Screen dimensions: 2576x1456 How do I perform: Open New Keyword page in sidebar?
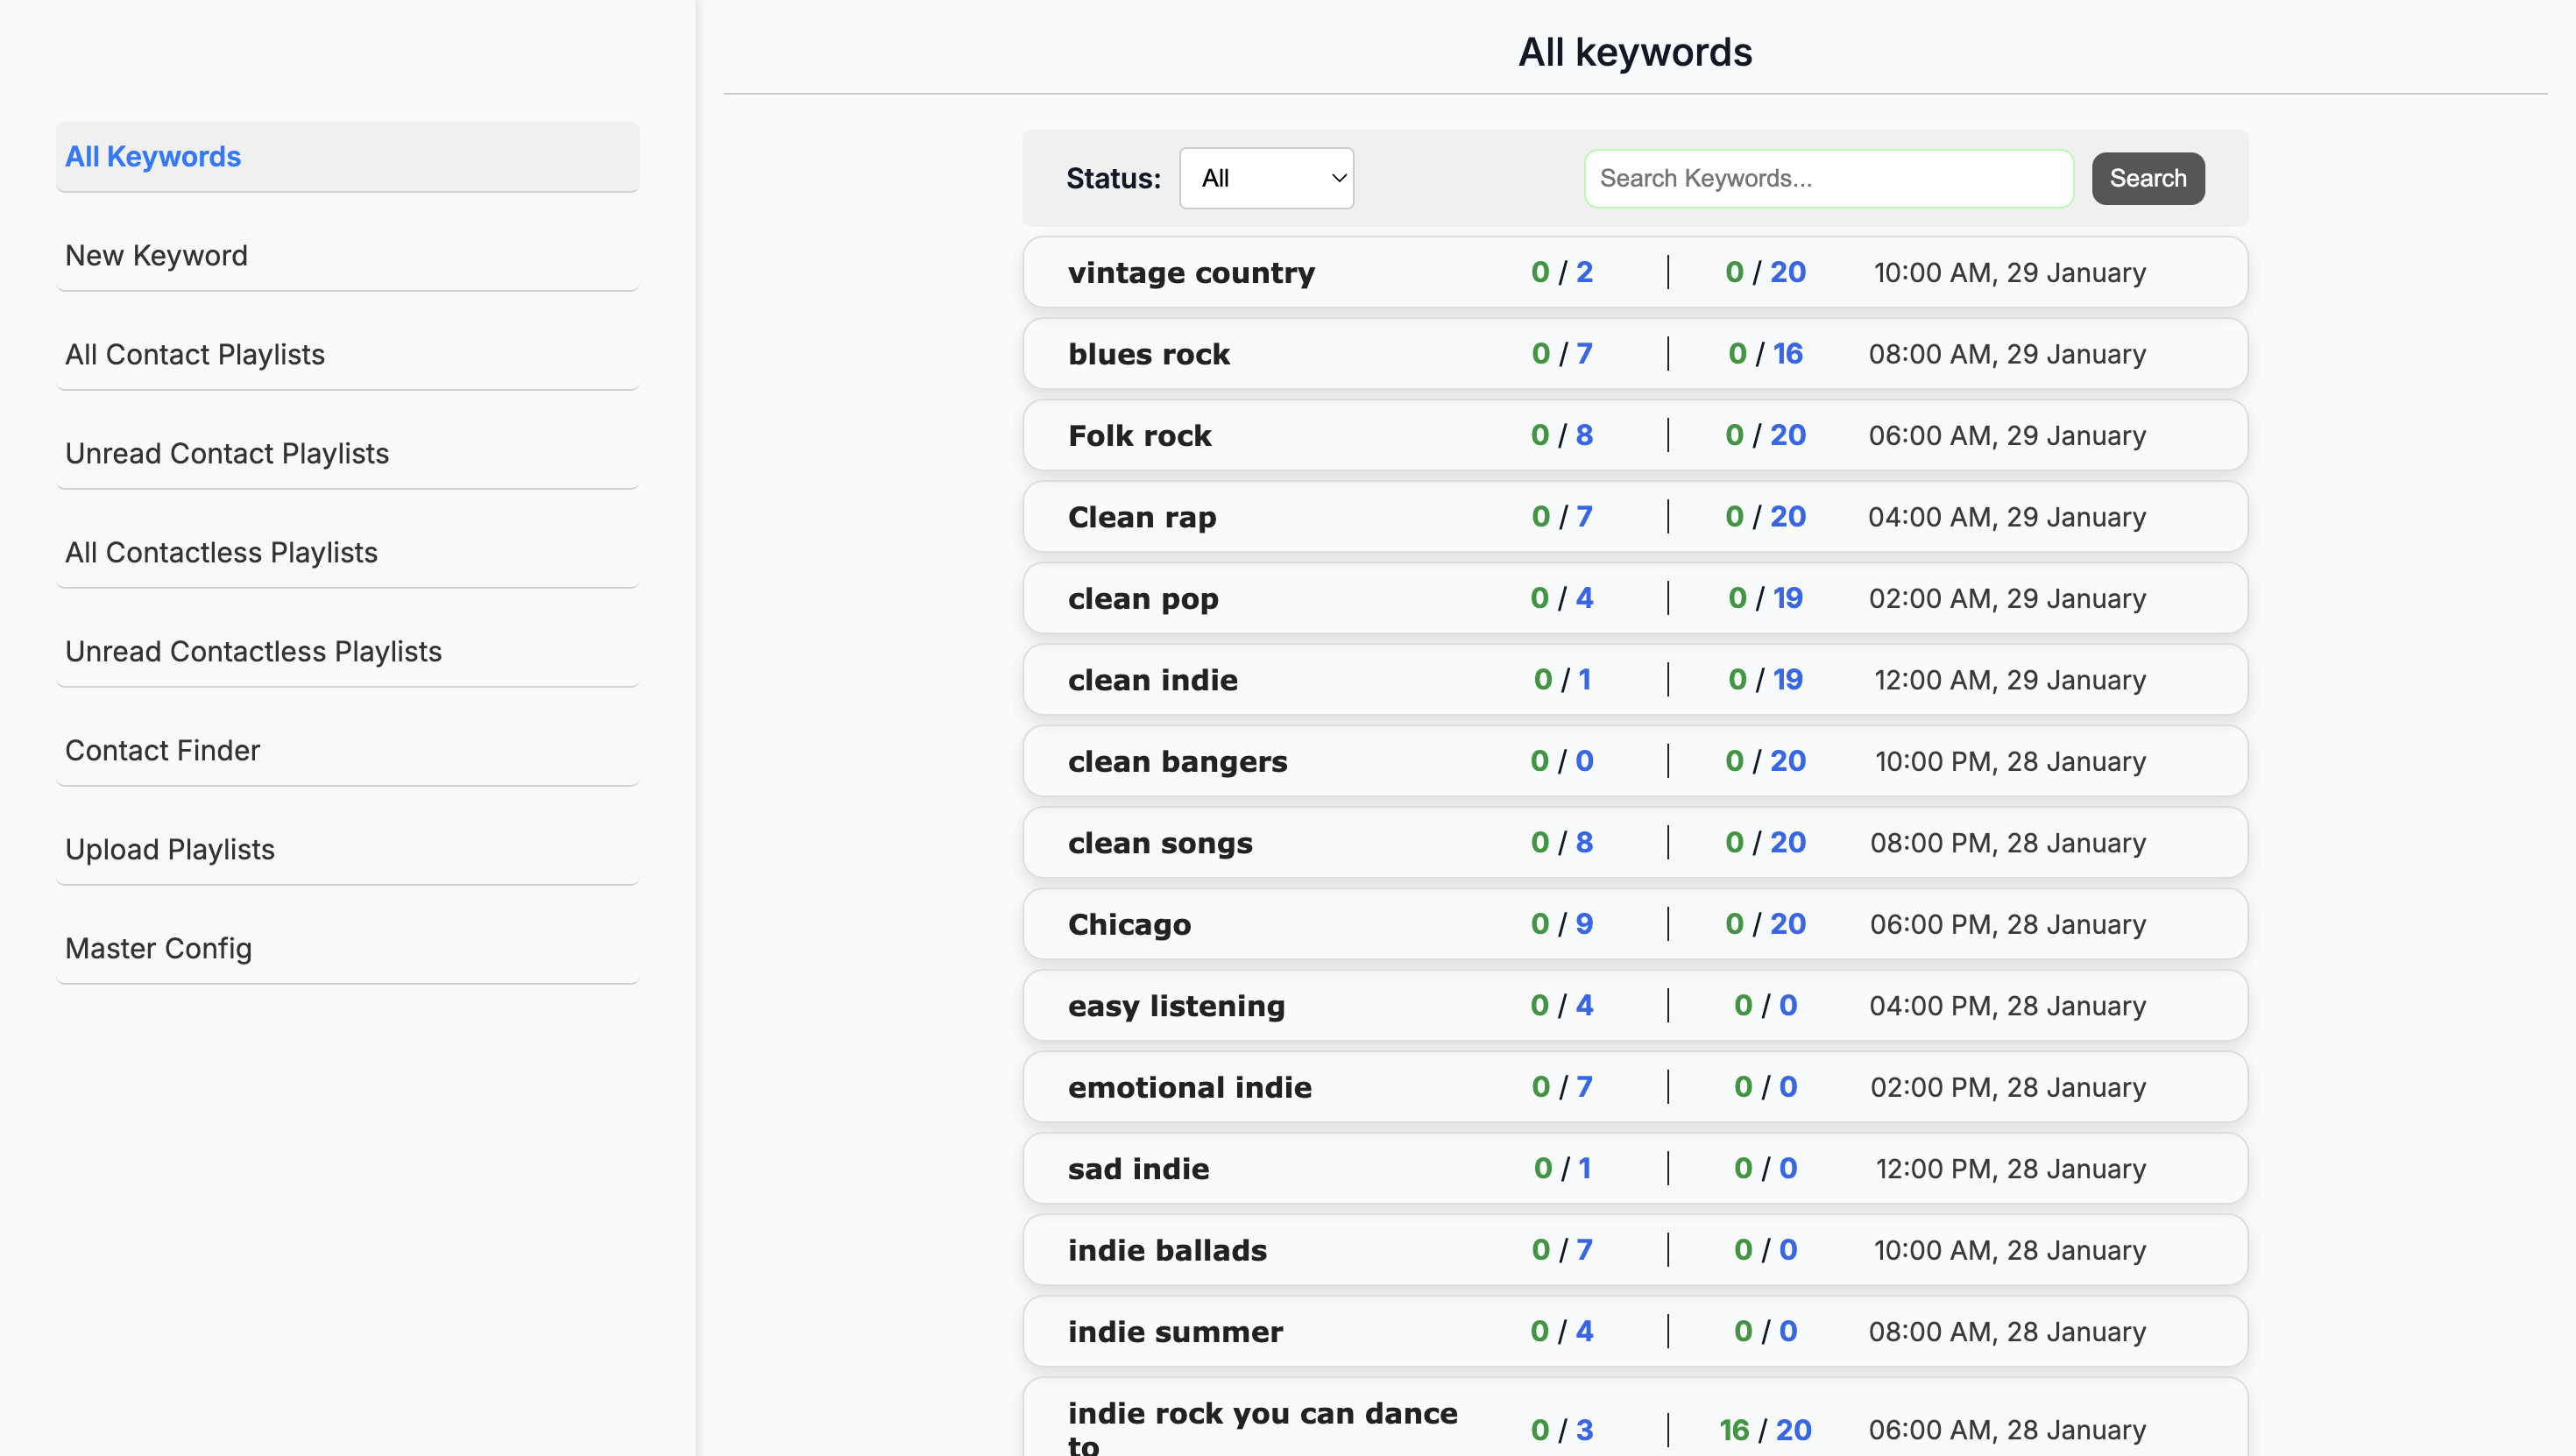point(347,256)
